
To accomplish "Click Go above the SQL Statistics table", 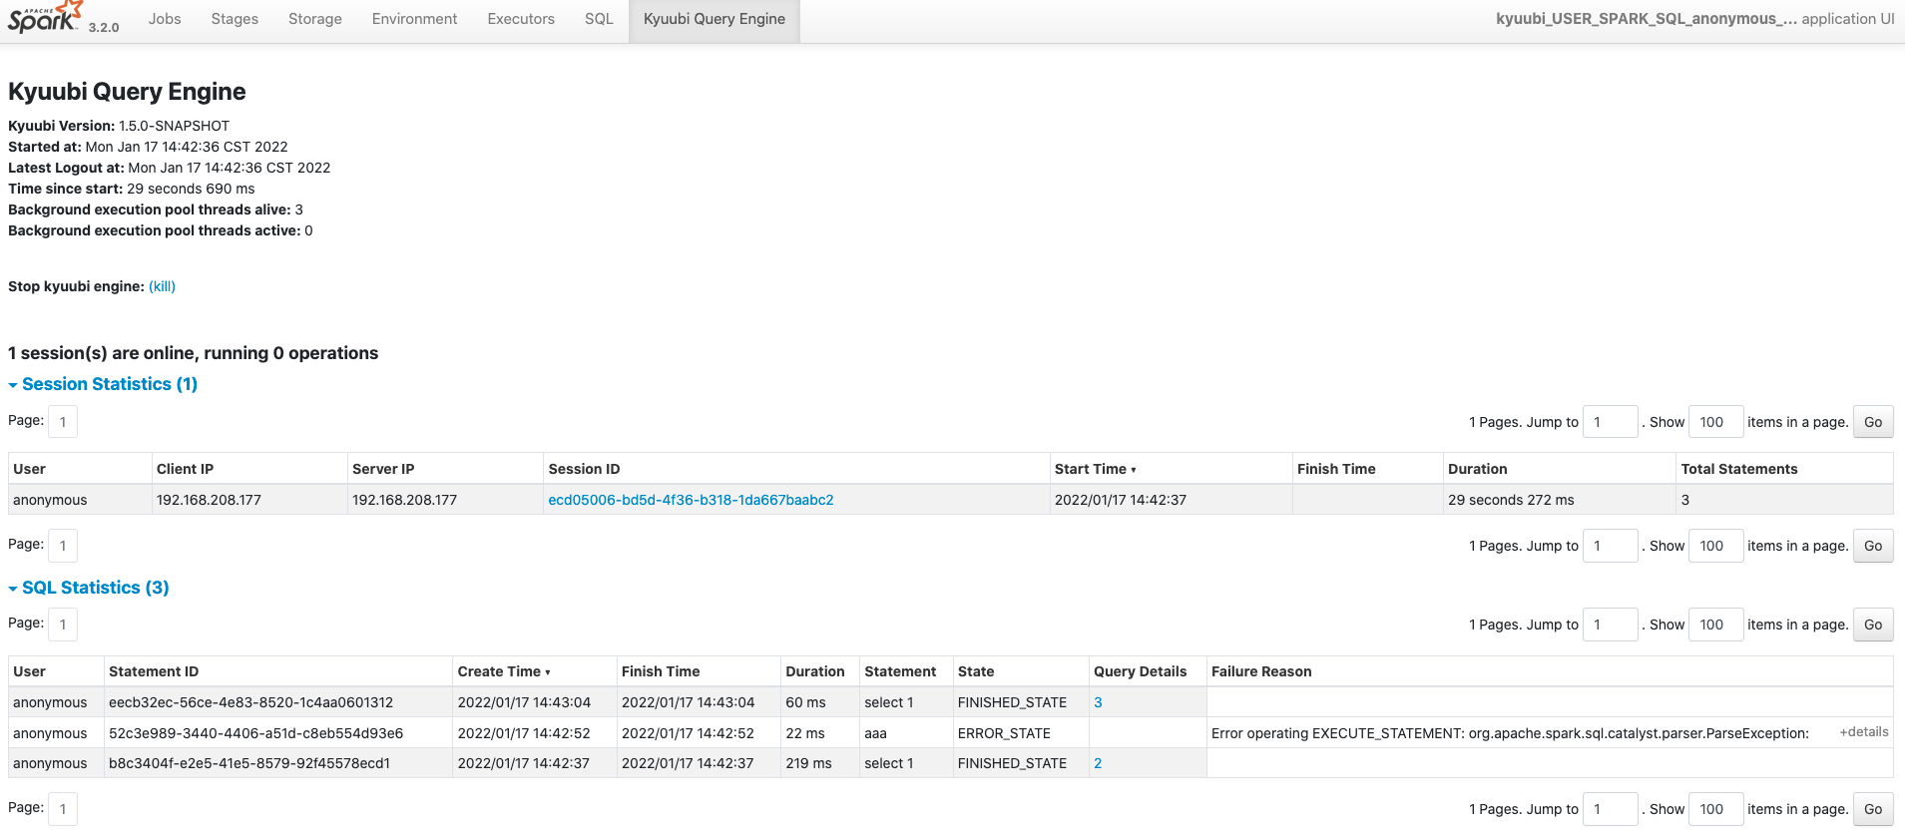I will pos(1873,625).
